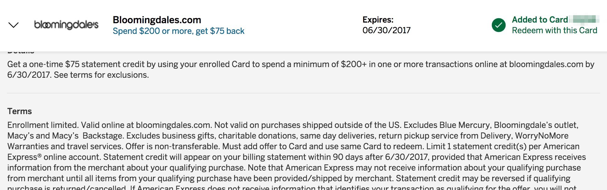Viewport: 607px width, 190px height.
Task: Click the one-time $75 statement credit description
Action: pos(301,70)
